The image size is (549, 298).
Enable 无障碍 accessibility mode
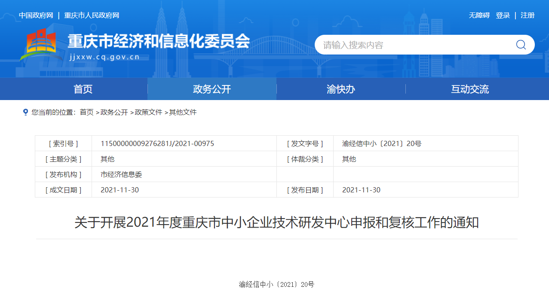tap(479, 15)
